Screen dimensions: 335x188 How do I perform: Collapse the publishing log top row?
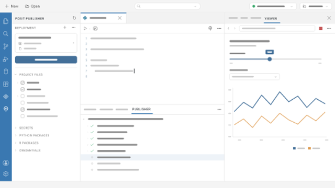[84, 119]
